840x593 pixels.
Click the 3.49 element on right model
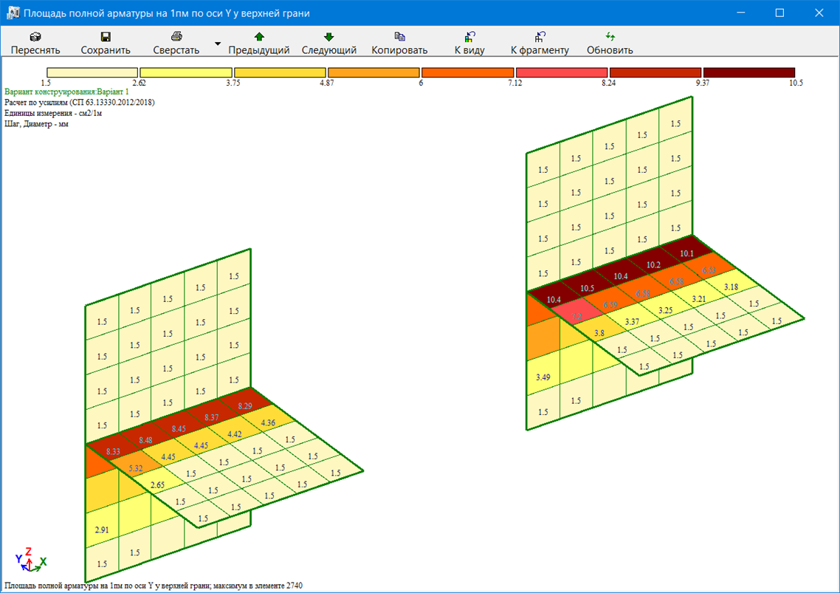tap(543, 377)
